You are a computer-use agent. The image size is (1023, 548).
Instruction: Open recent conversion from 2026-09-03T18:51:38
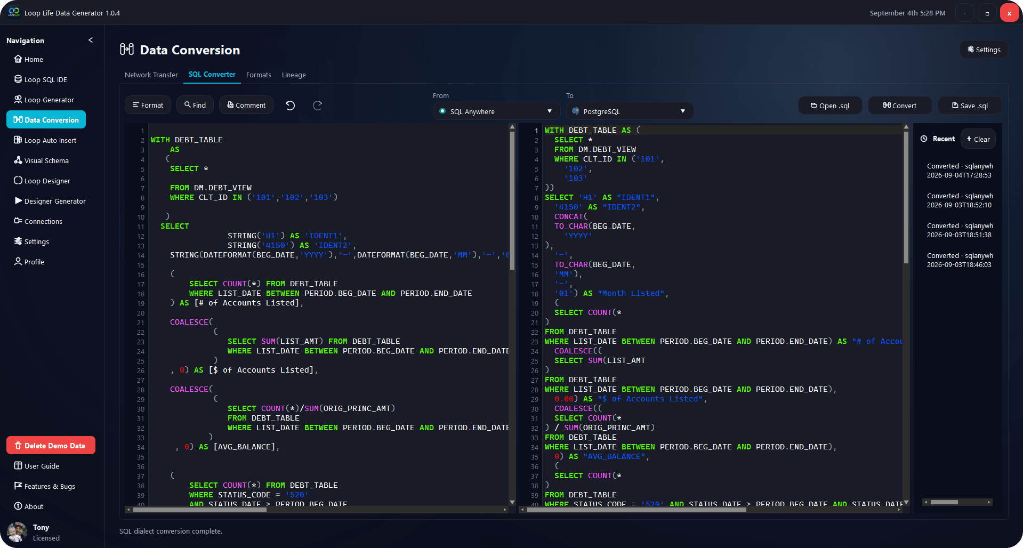959,230
